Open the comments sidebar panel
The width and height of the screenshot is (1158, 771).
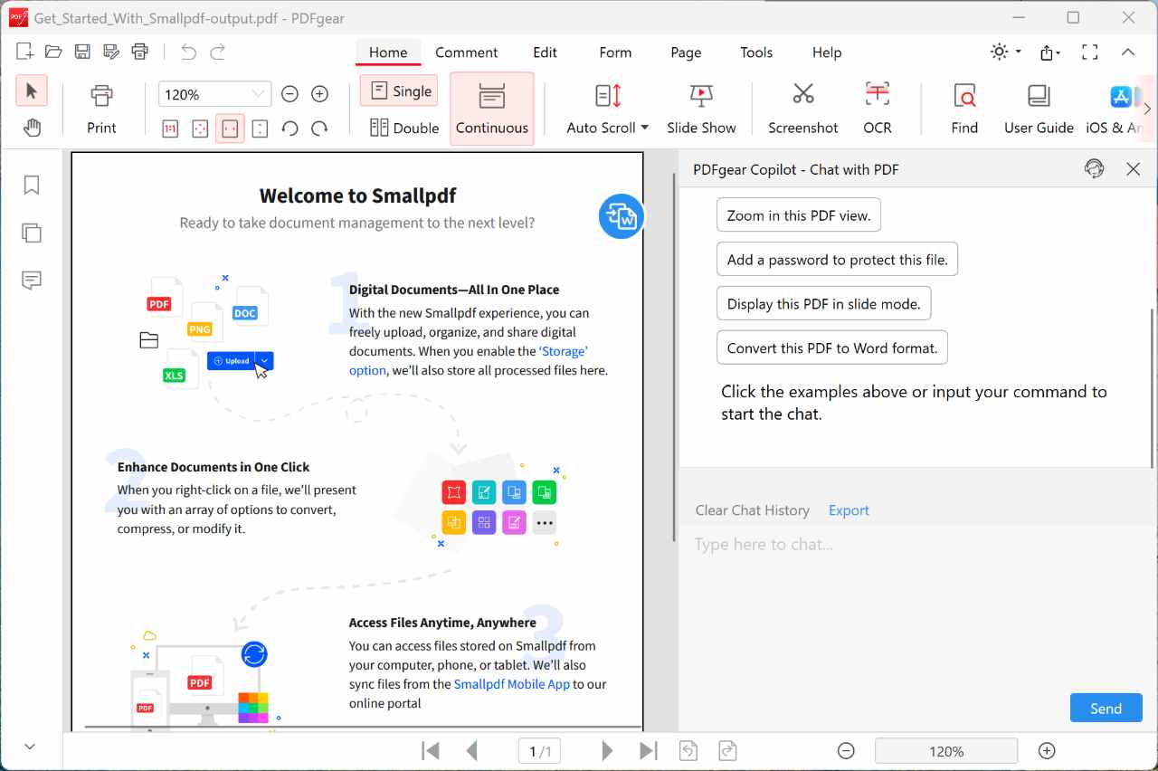[32, 281]
